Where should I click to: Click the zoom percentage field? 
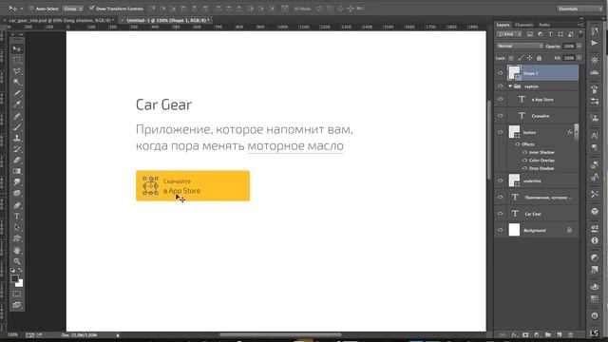pyautogui.click(x=12, y=335)
